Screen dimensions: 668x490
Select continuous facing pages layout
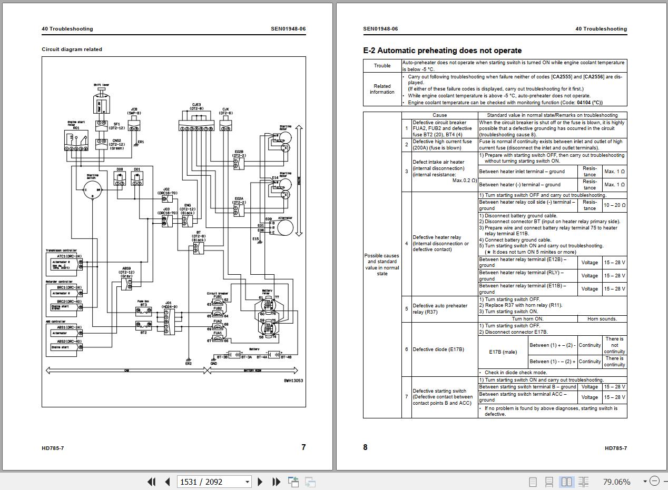click(x=583, y=482)
